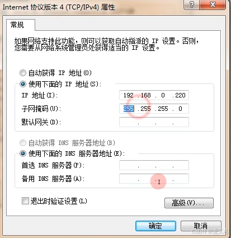Viewport: 231px width, 238px height.
Task: Open 高级 advanced settings
Action: (189, 203)
